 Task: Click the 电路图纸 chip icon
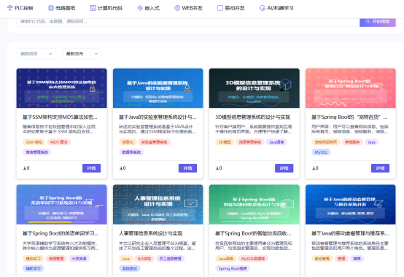(x=51, y=8)
